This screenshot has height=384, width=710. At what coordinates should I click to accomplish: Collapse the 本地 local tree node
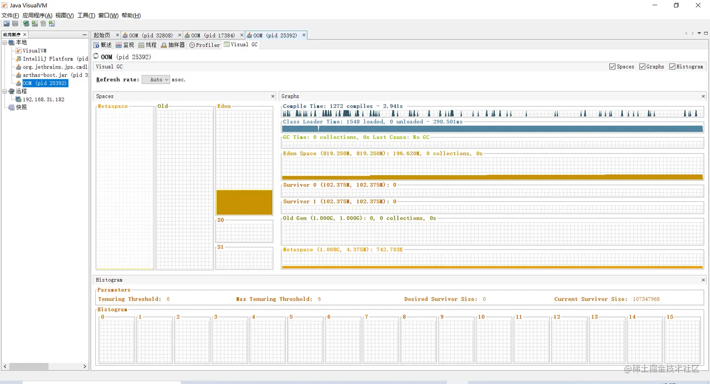click(x=5, y=42)
